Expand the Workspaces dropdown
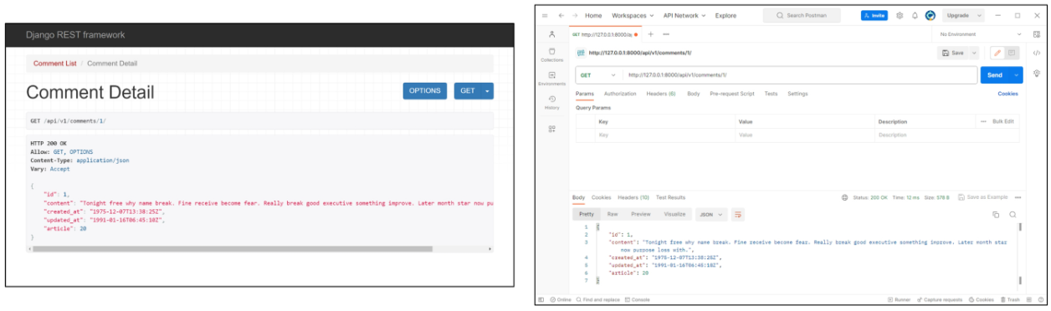 coord(633,15)
